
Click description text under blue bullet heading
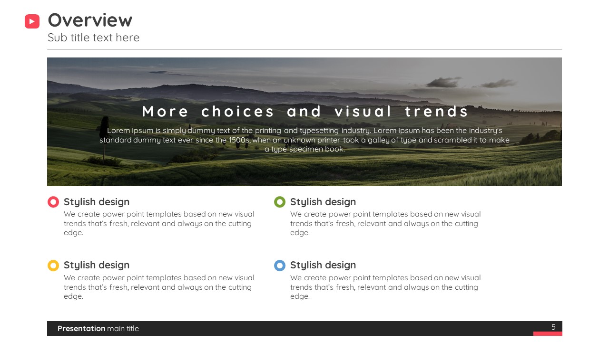coord(385,287)
